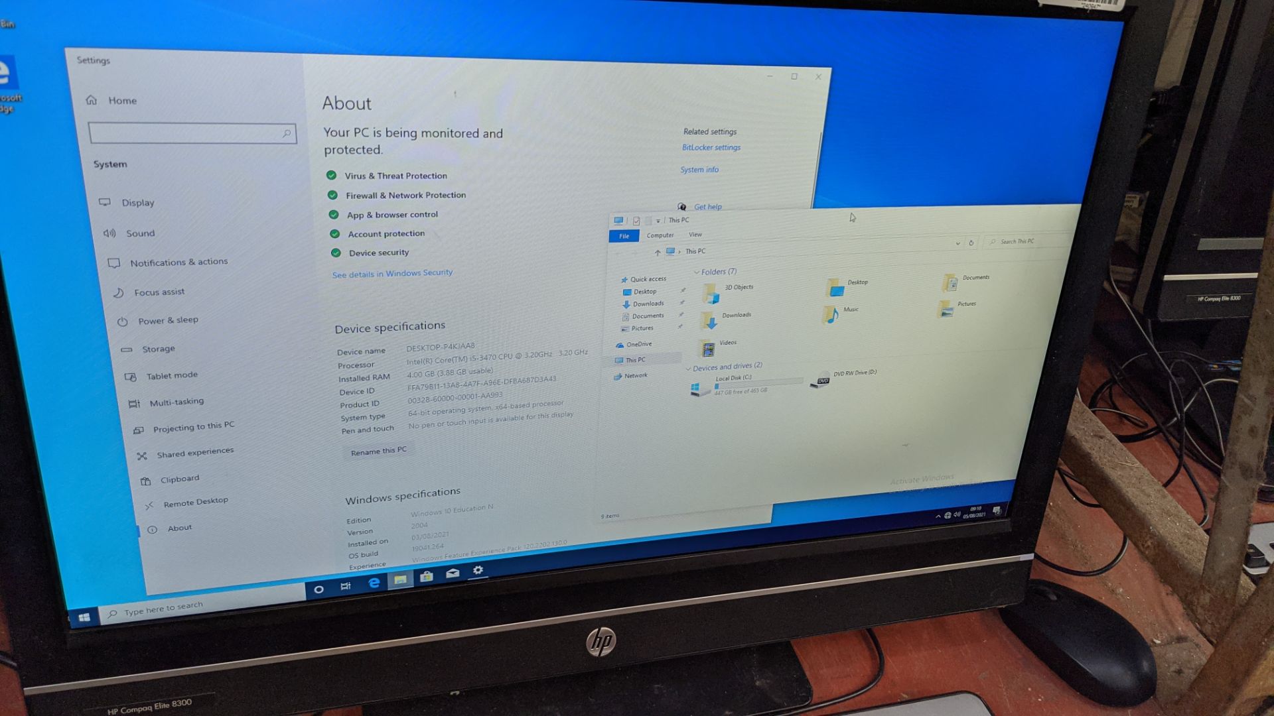Click the Computer tab in File Explorer ribbon
This screenshot has height=716, width=1274.
[x=660, y=235]
